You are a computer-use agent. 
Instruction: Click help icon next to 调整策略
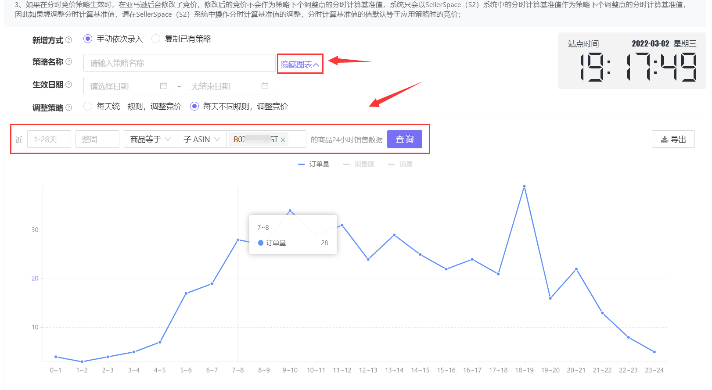click(x=69, y=107)
